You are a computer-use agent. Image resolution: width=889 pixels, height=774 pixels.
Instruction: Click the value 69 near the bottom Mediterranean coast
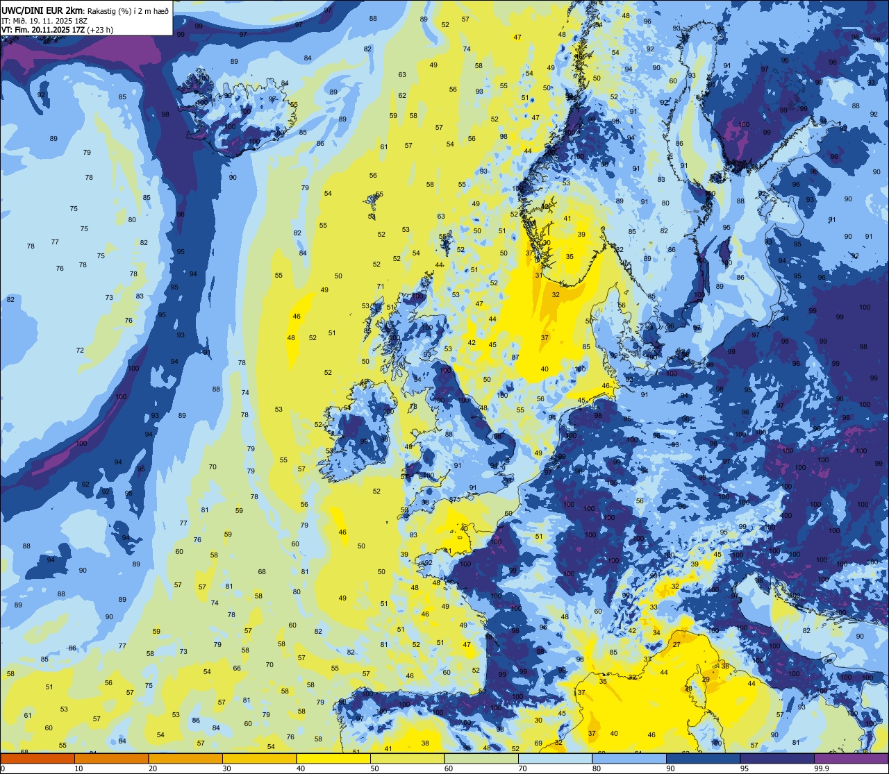[x=538, y=743]
